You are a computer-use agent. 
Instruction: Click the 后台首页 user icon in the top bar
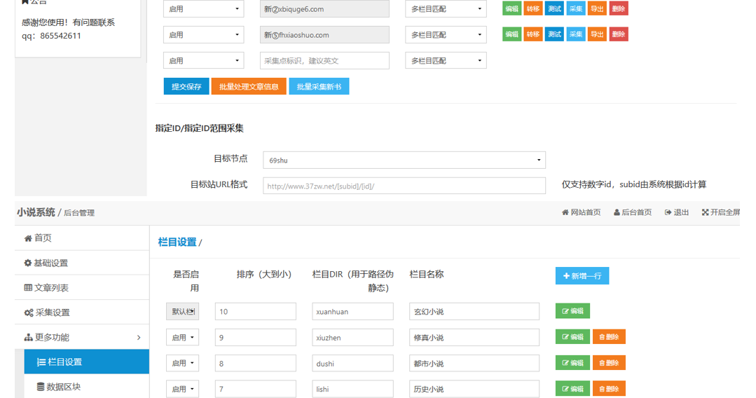tap(617, 212)
